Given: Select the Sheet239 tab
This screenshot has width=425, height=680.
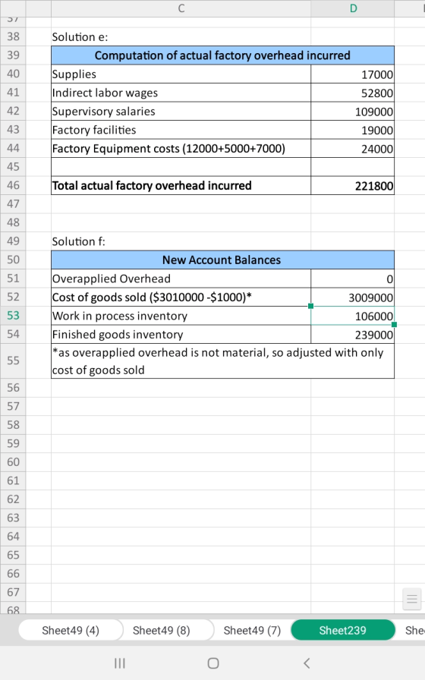Looking at the screenshot, I should 342,630.
